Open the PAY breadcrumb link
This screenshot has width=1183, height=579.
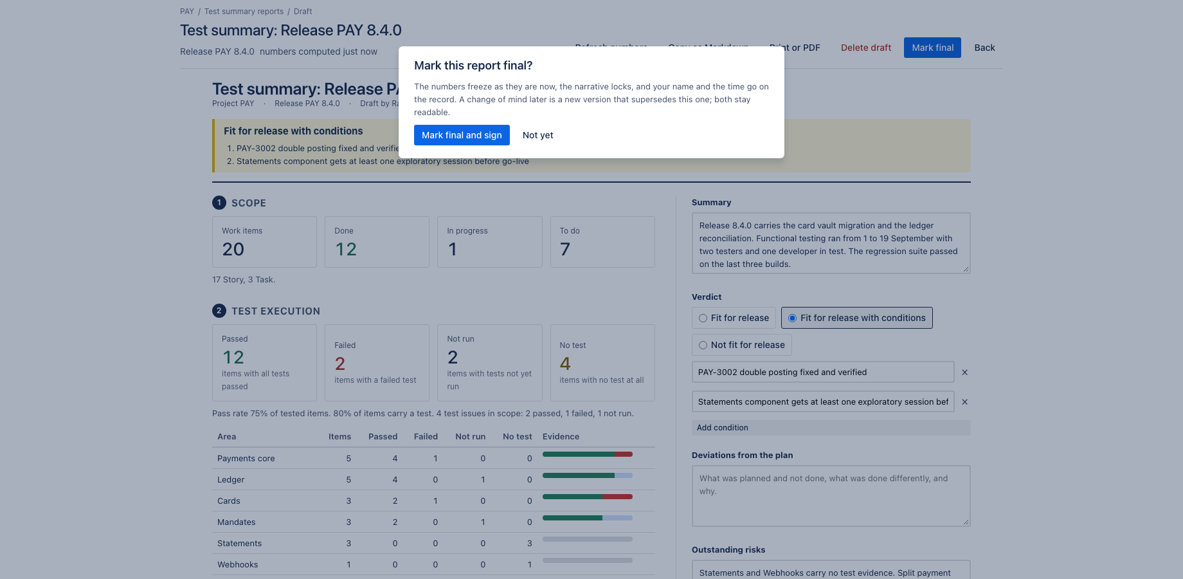(x=187, y=12)
